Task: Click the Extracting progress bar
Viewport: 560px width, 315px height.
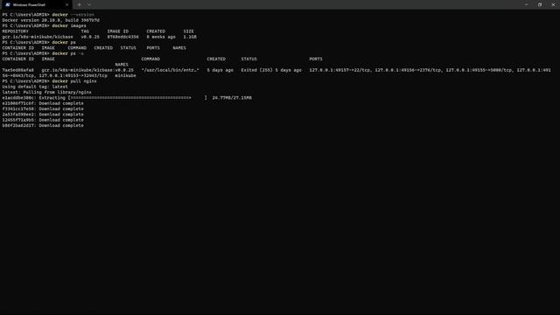Action: point(137,98)
